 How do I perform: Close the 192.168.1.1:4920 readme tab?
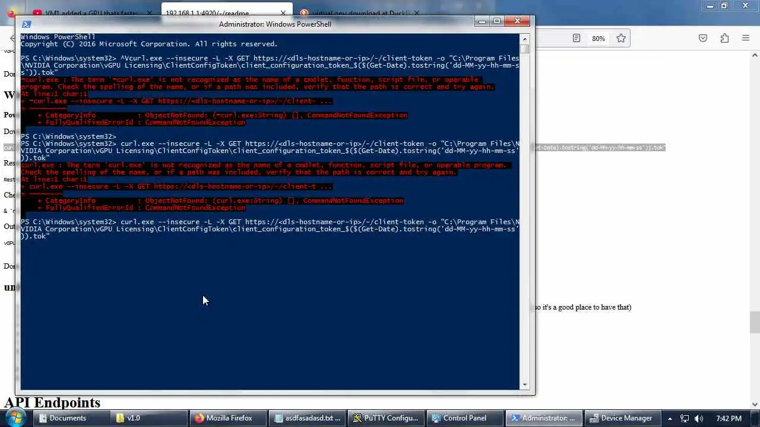pos(283,13)
